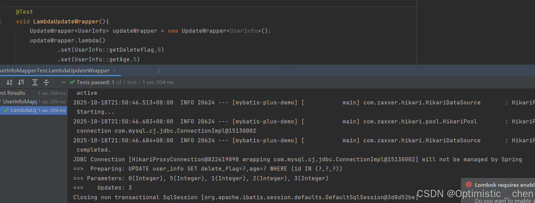Click the .set(UserInfo::getAge,5) line

tap(98, 60)
